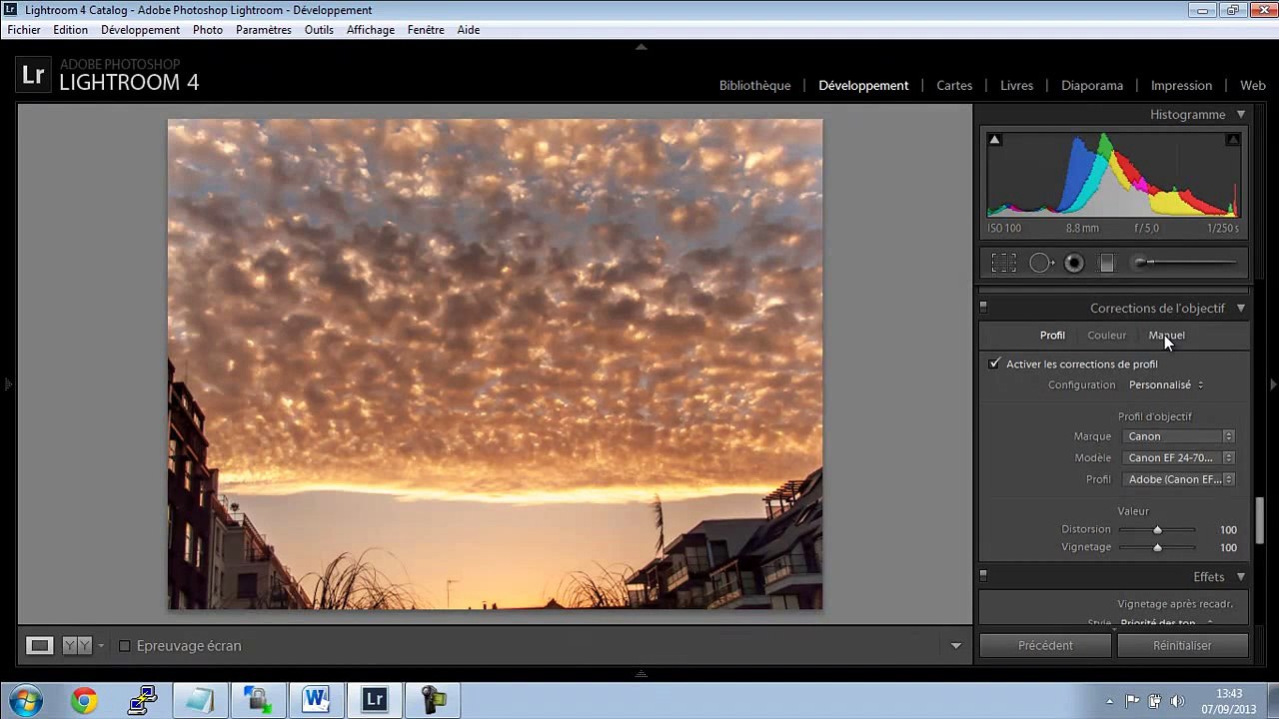Open the Aide menu
The width and height of the screenshot is (1279, 719).
469,30
